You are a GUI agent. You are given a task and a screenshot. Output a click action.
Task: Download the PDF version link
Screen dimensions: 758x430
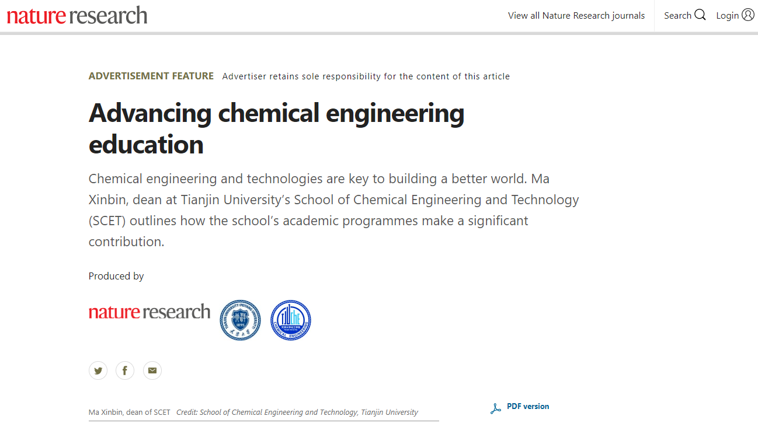tap(528, 407)
